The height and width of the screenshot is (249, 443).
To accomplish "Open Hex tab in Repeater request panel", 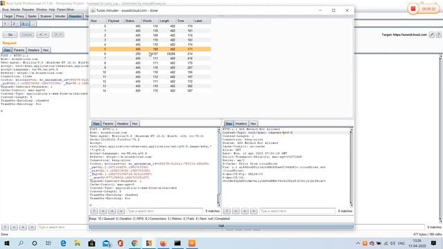I will [46, 50].
